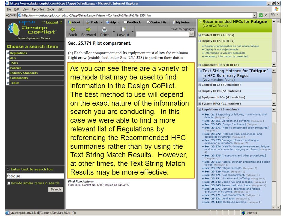Screen dimensions: 288x216
Task: Expand Equipment HFCs (41 matches)
Action: click(200, 97)
